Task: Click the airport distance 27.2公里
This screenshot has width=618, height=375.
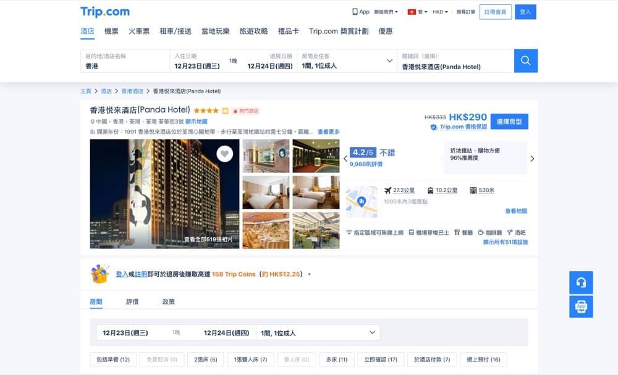Action: pyautogui.click(x=399, y=190)
